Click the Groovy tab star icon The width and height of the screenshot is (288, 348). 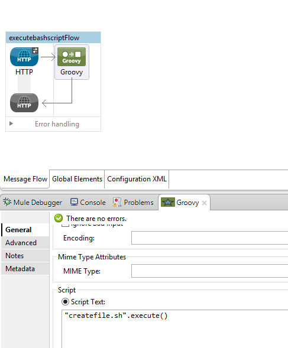pos(168,202)
